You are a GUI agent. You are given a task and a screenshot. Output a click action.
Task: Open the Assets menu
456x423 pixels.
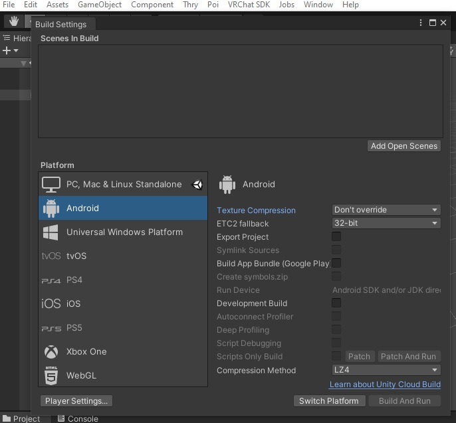[x=57, y=5]
